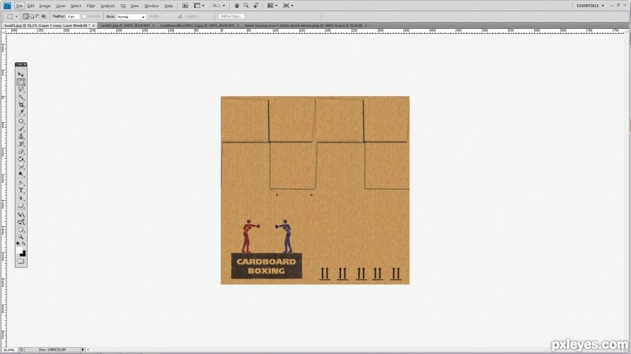Select the Path Selection tool
This screenshot has height=354, width=631.
coord(21,198)
